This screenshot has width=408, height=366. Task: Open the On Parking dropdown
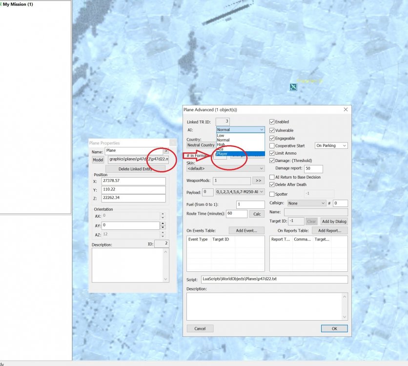click(x=331, y=145)
